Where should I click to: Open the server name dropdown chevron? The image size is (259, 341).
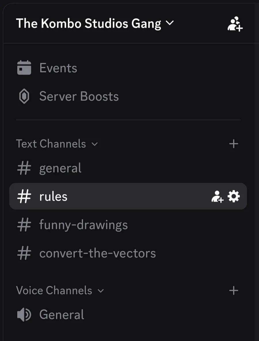170,23
